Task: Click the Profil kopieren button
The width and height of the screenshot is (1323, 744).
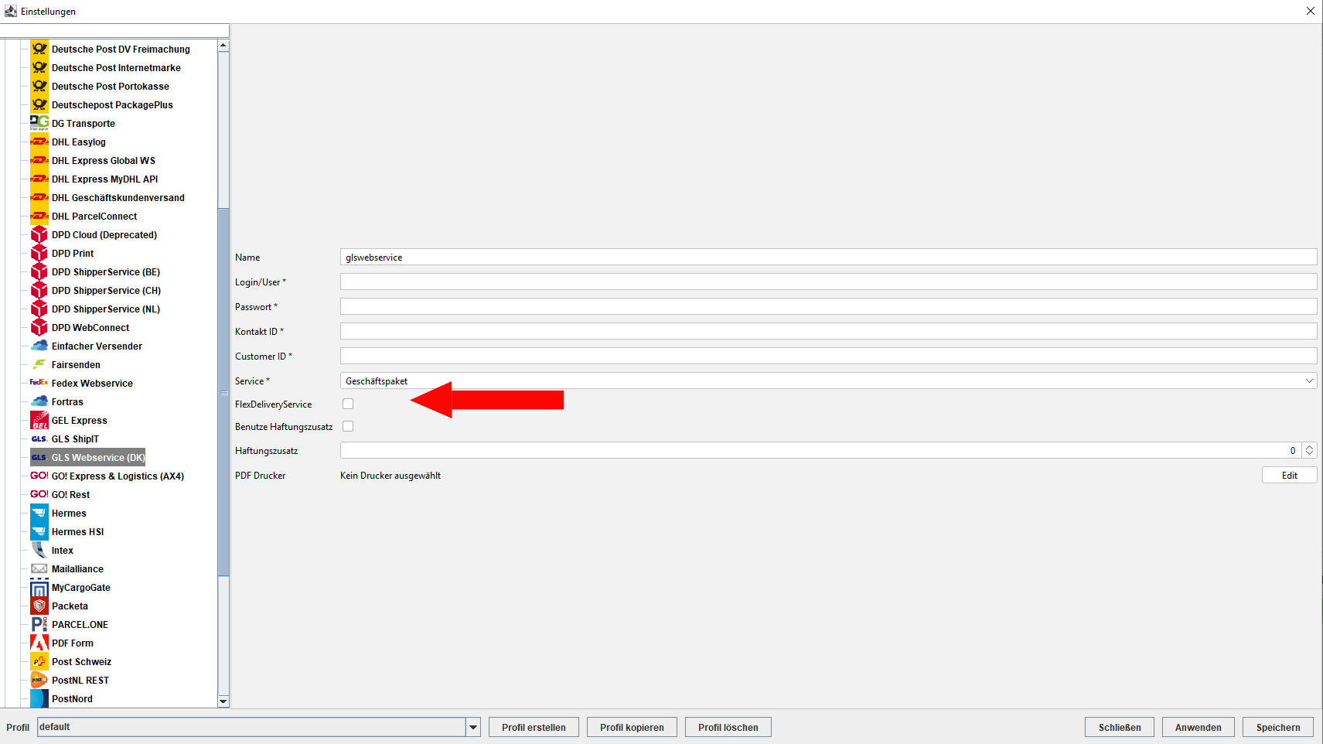Action: pyautogui.click(x=632, y=727)
